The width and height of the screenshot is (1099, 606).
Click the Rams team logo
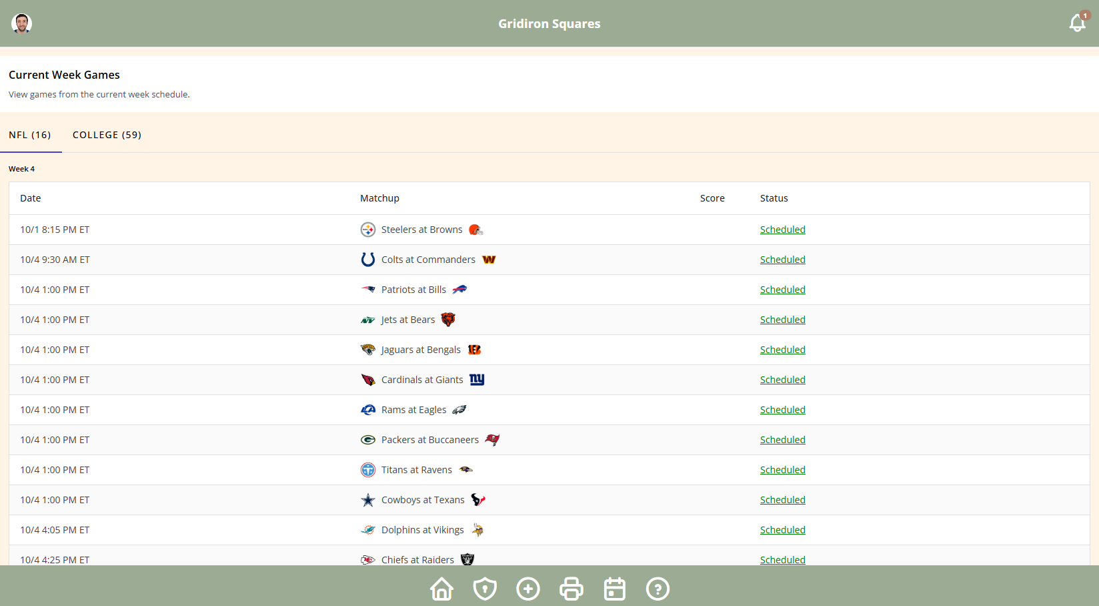point(368,410)
